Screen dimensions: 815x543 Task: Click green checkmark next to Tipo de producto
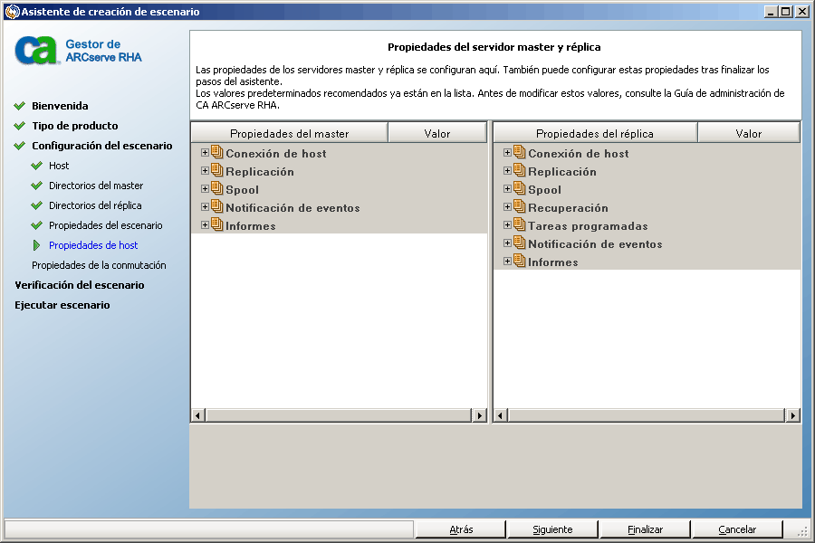[20, 126]
